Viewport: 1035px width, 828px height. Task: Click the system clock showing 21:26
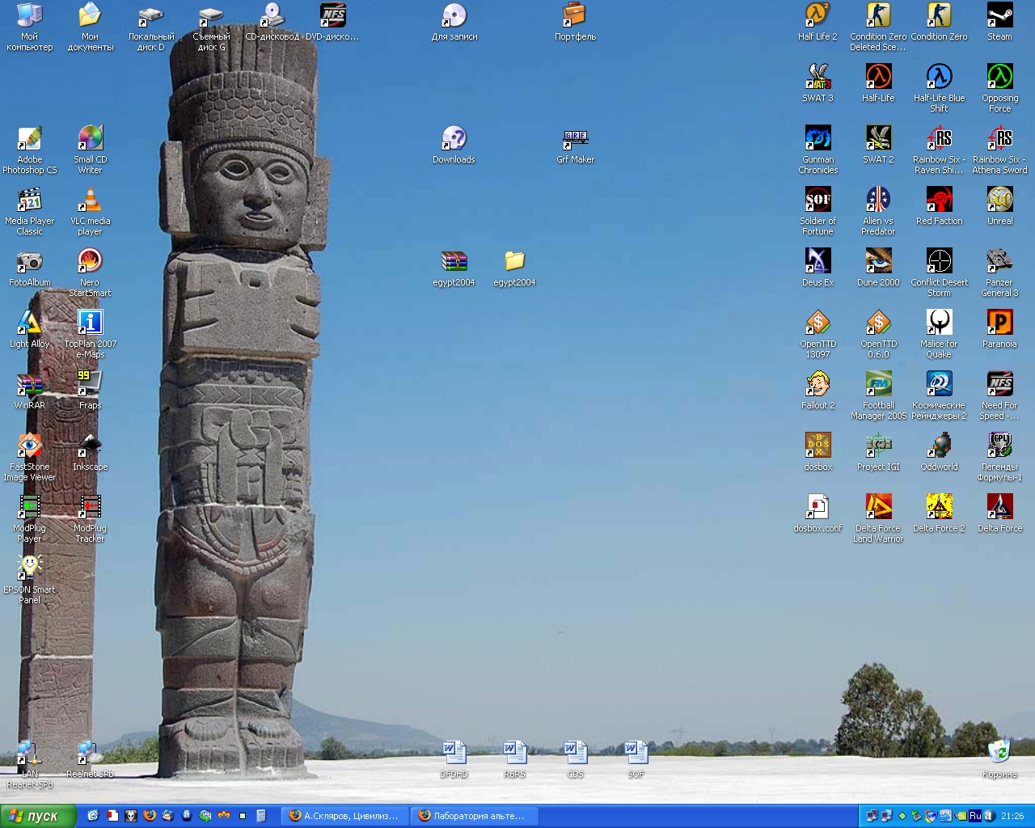point(1012,816)
